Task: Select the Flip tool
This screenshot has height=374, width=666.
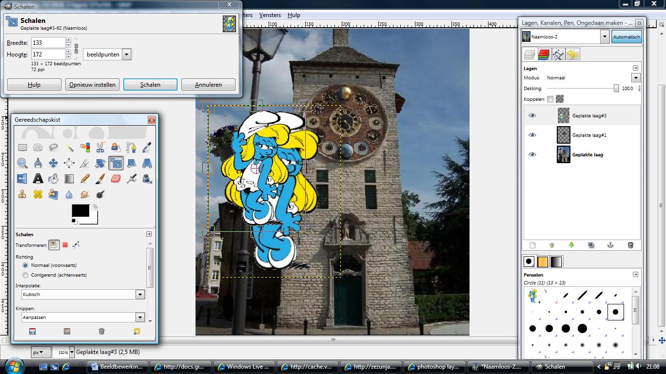Action: [22, 179]
